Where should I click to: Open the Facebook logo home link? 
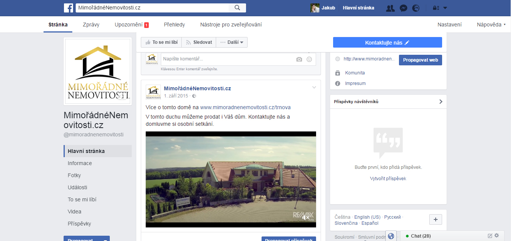[69, 8]
